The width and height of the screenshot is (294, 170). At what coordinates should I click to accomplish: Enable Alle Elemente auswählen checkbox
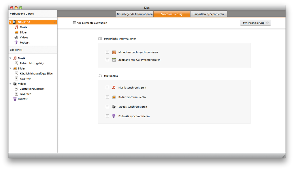click(x=74, y=23)
